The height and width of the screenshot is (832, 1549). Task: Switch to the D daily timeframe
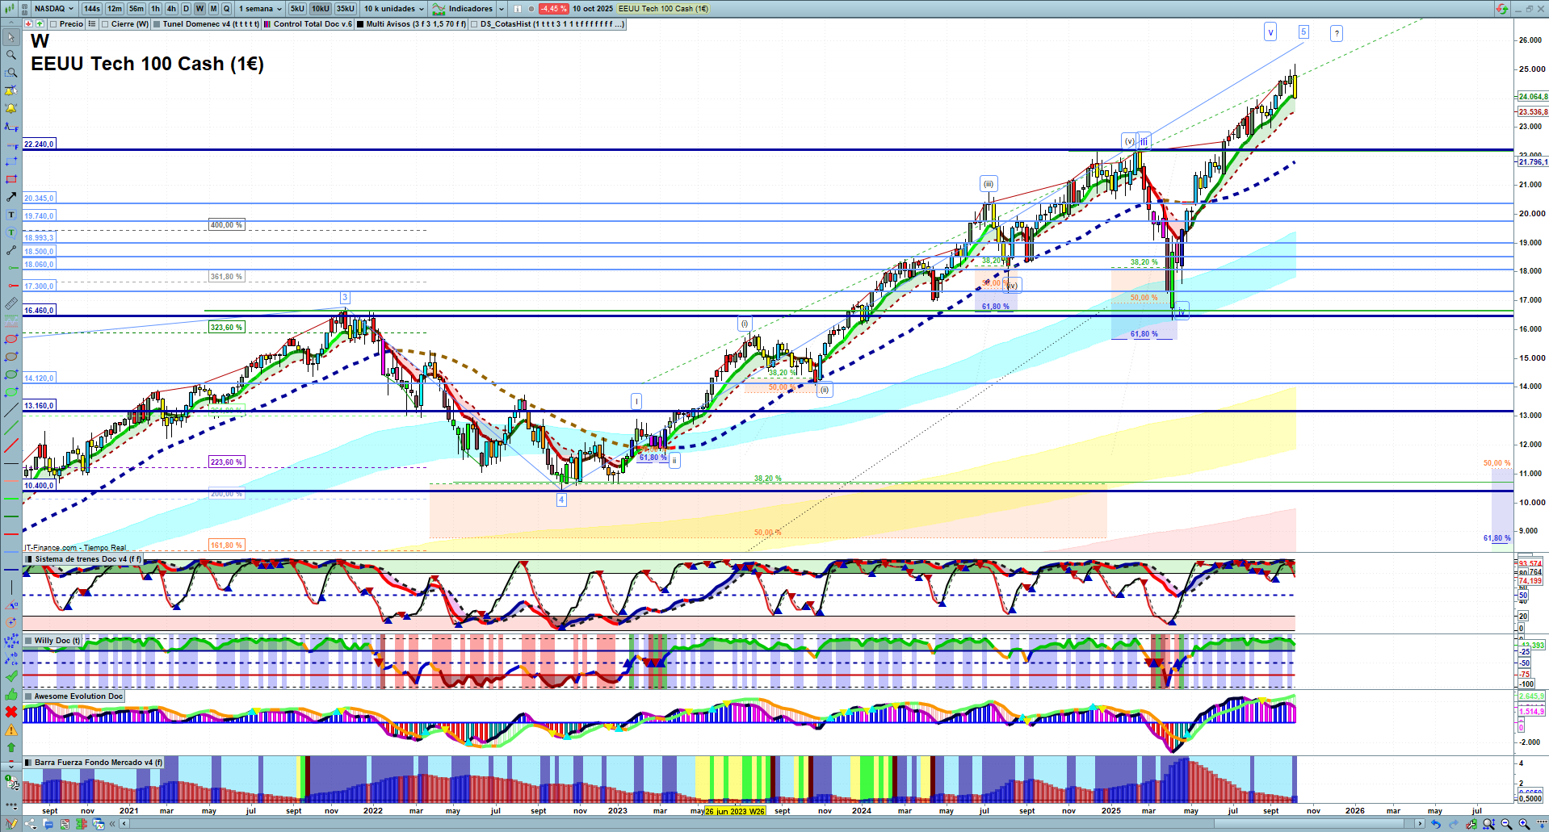(x=187, y=9)
